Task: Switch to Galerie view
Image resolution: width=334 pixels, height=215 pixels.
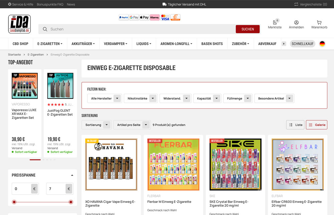Action: (317, 125)
